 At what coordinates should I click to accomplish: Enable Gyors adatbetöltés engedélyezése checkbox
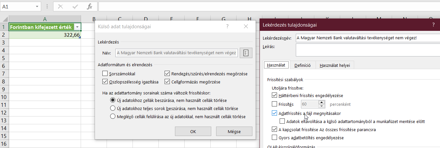pyautogui.click(x=274, y=138)
